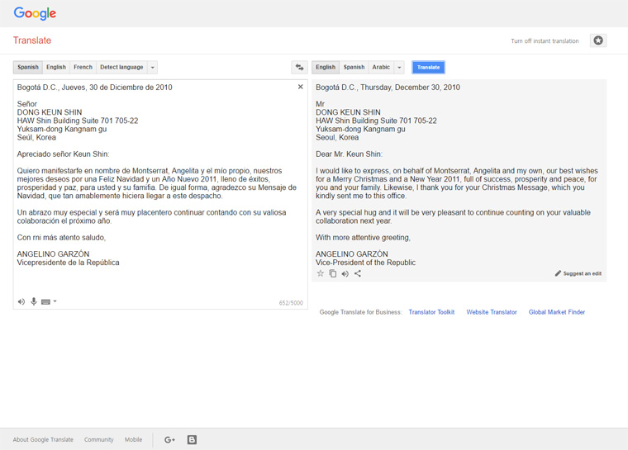Click the blue Translate button
This screenshot has height=450, width=628.
(429, 67)
